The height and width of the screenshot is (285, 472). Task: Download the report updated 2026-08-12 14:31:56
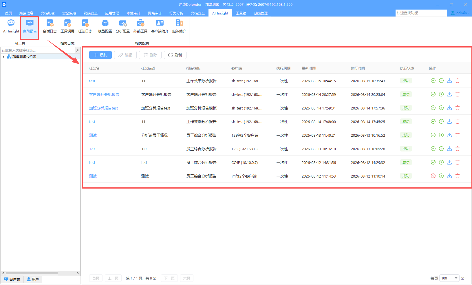click(x=449, y=162)
